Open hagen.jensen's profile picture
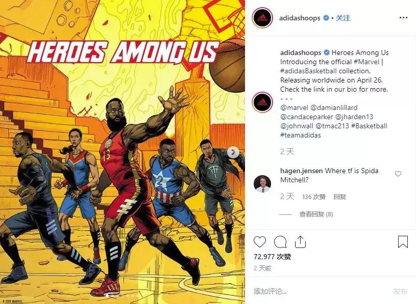The height and width of the screenshot is (304, 416). click(x=262, y=184)
